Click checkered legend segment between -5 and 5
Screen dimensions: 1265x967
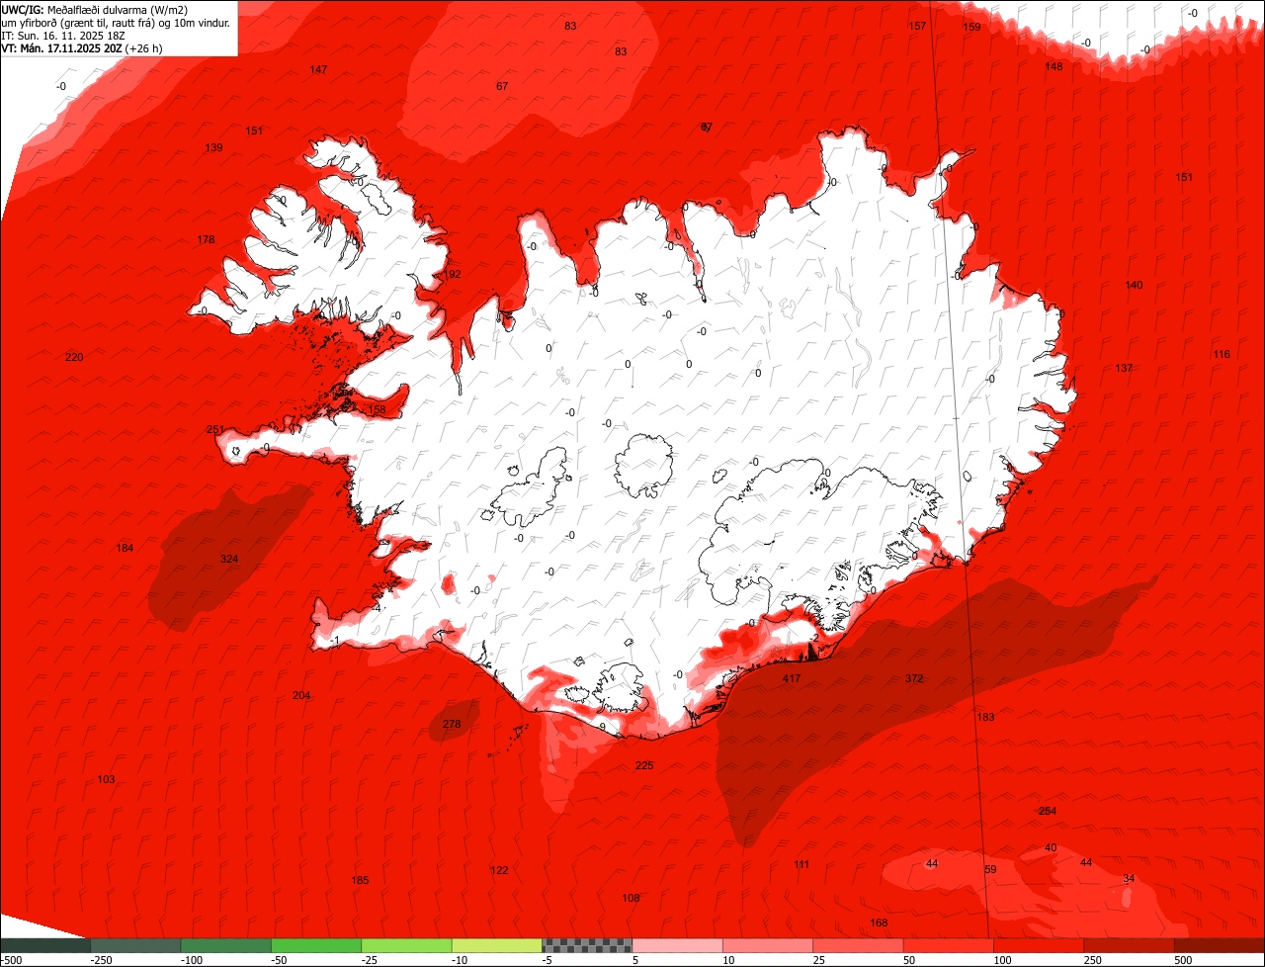point(587,945)
